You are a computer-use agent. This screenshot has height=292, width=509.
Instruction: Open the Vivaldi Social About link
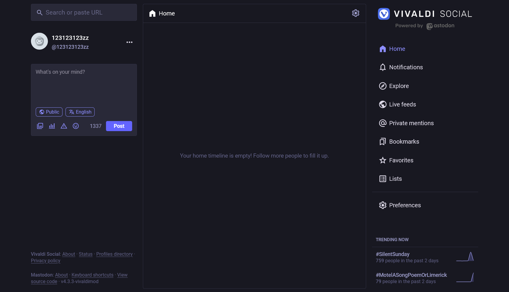(x=68, y=254)
